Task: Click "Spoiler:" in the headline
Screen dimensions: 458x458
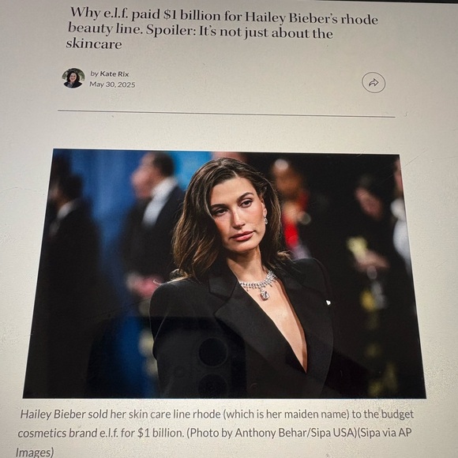Action: pos(171,30)
